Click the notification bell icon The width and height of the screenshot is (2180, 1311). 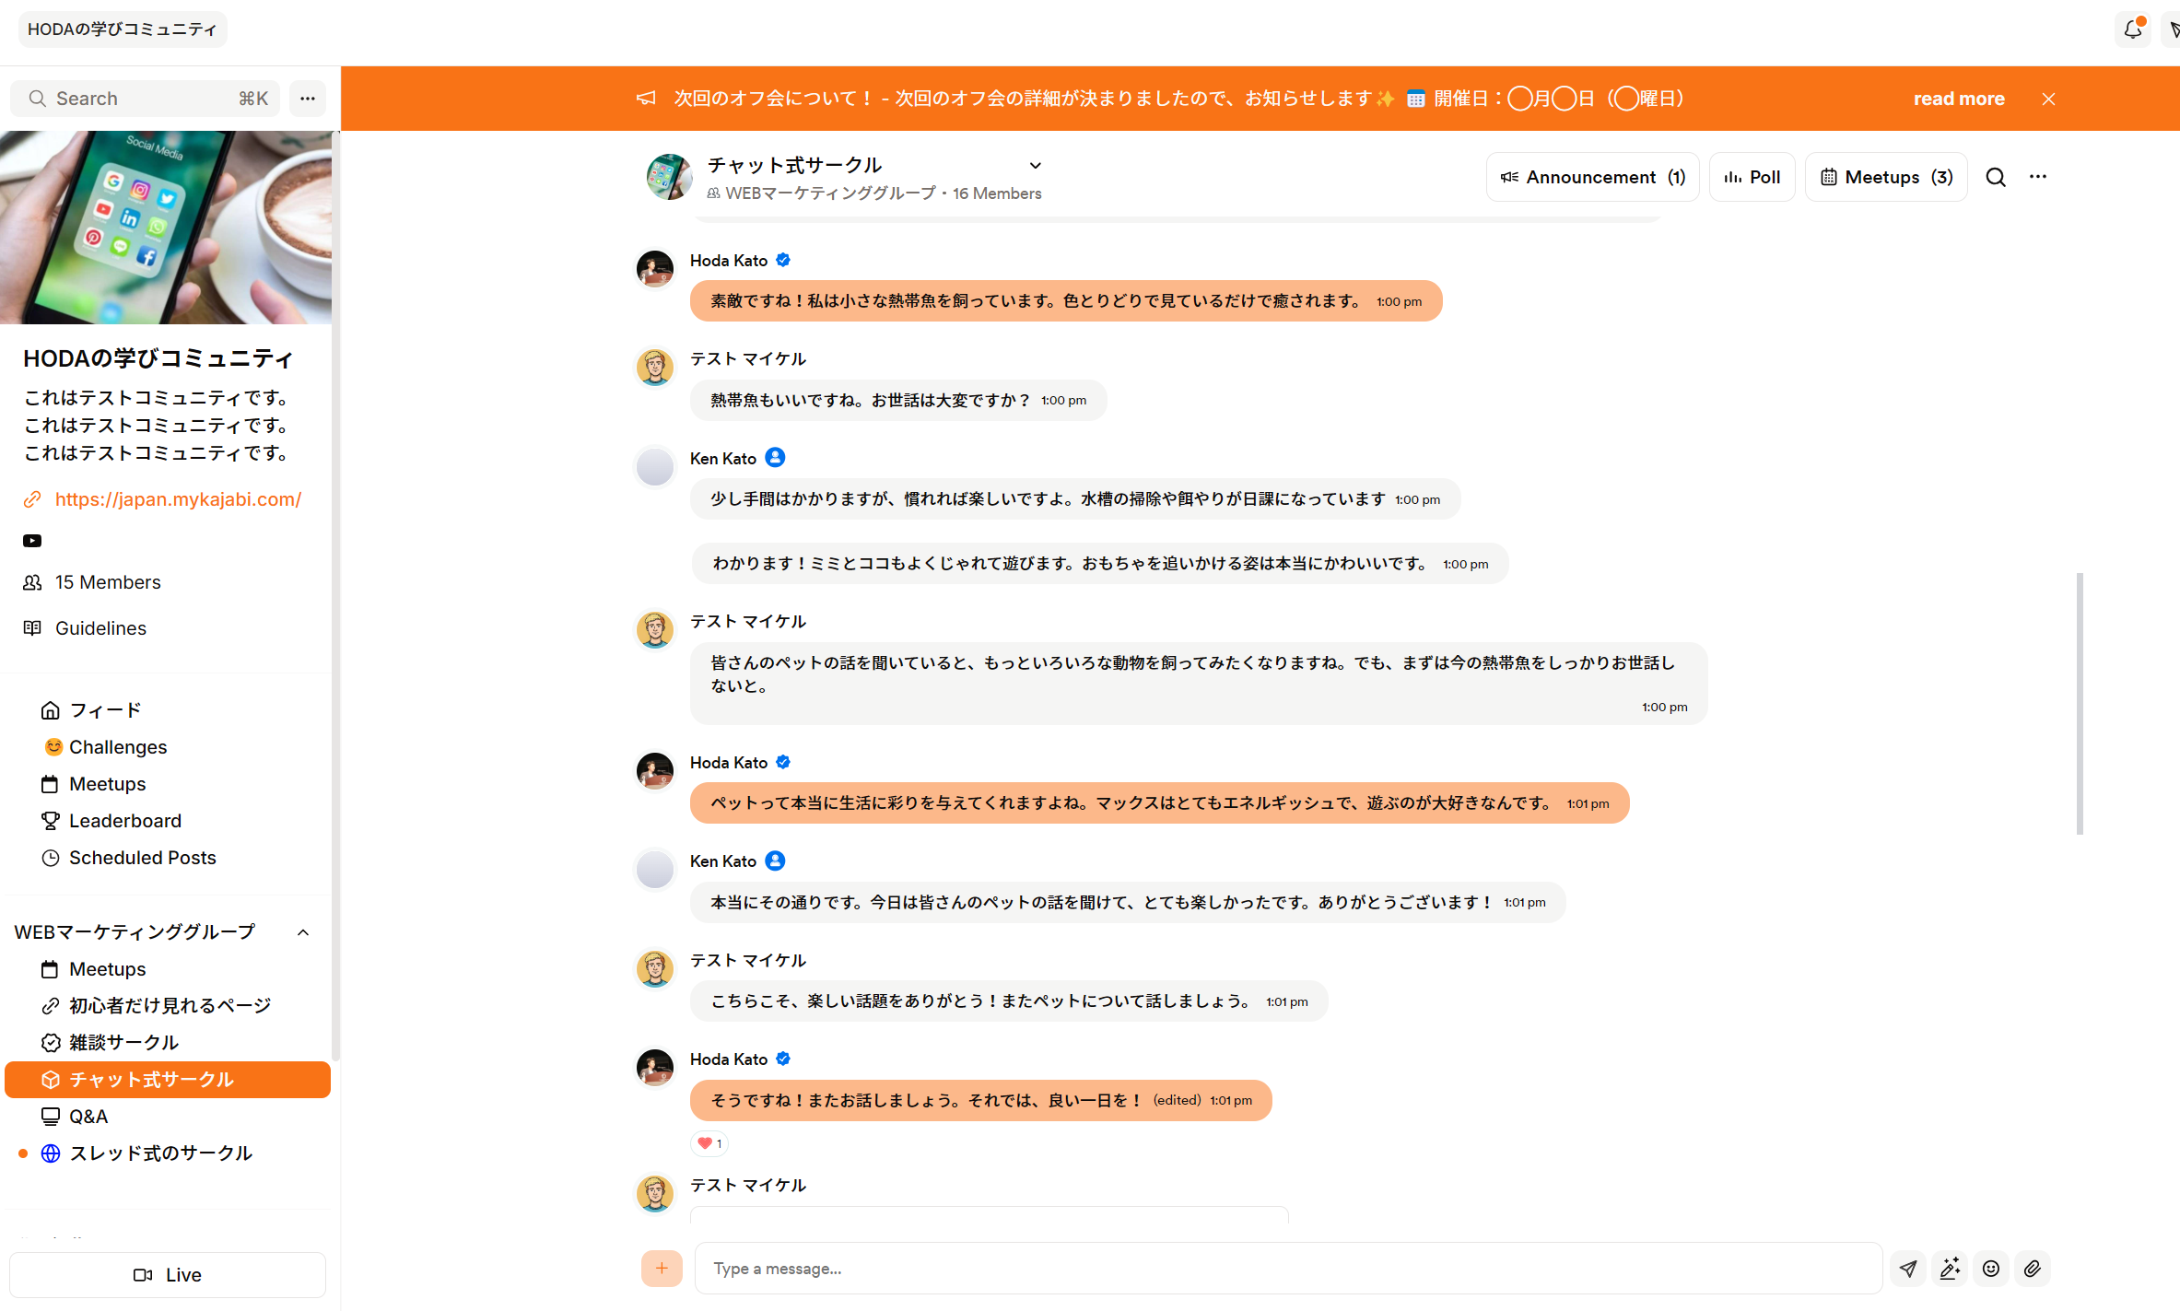pyautogui.click(x=2132, y=29)
